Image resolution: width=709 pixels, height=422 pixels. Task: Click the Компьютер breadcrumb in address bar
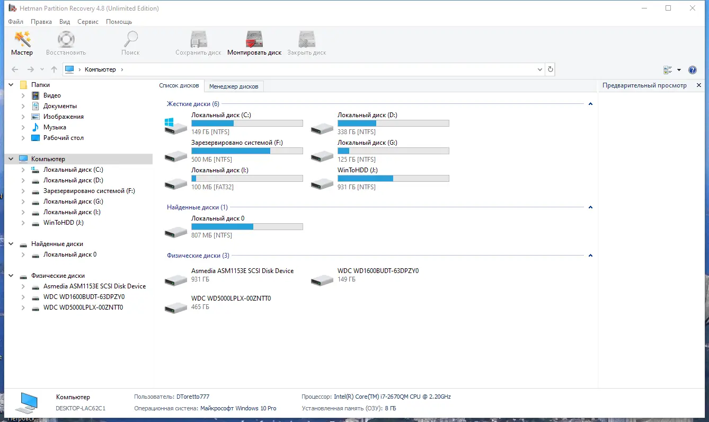point(100,69)
